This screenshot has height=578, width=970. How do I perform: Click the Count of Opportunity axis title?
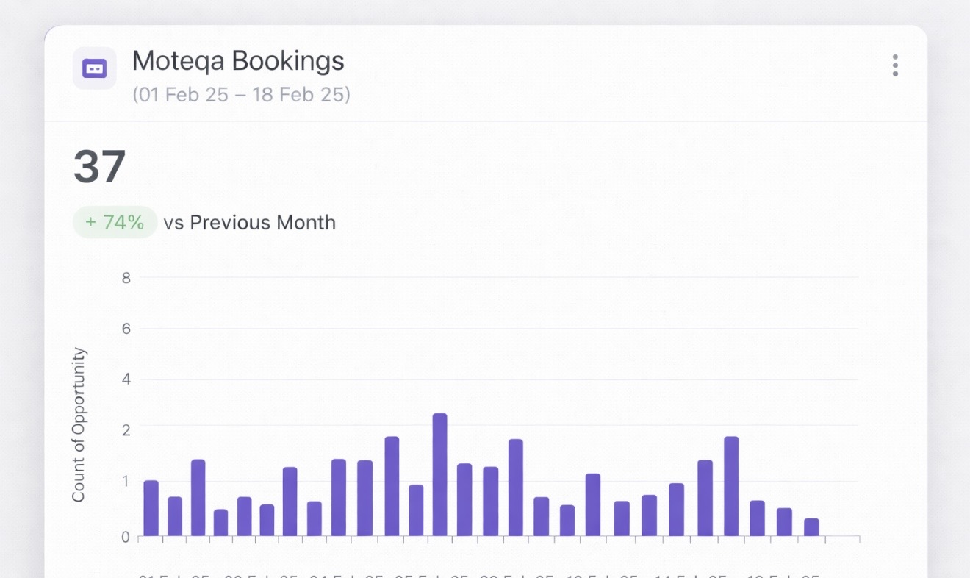tap(79, 424)
